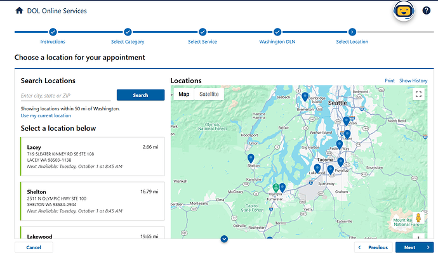Select the Federal Way map pin
438x253 pixels.
tap(340, 145)
